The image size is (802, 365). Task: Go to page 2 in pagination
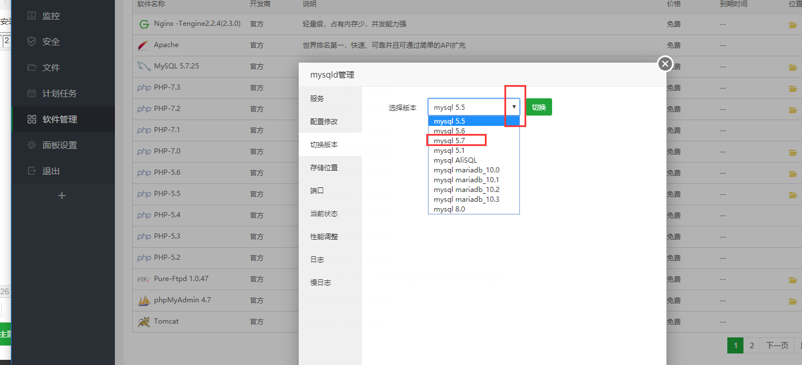coord(751,345)
